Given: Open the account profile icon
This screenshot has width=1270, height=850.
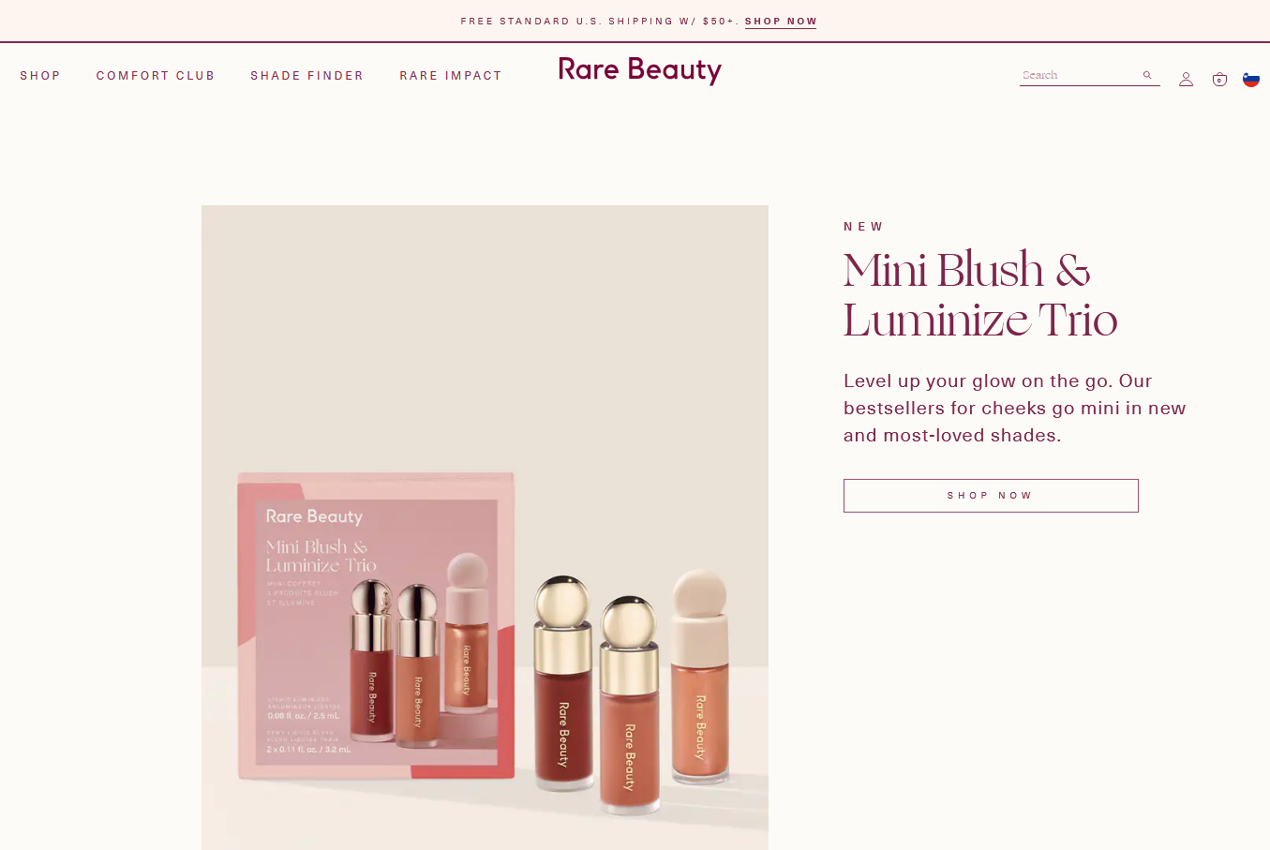Looking at the screenshot, I should [1186, 80].
